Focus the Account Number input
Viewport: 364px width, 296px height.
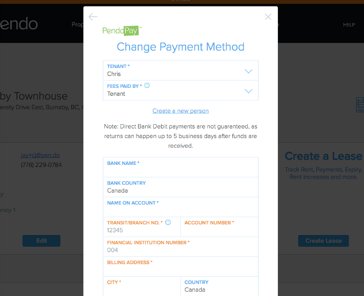coord(219,227)
